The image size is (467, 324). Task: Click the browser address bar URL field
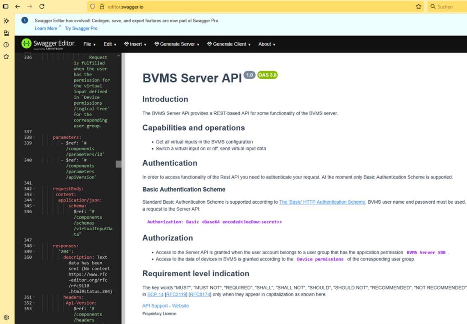point(246,7)
